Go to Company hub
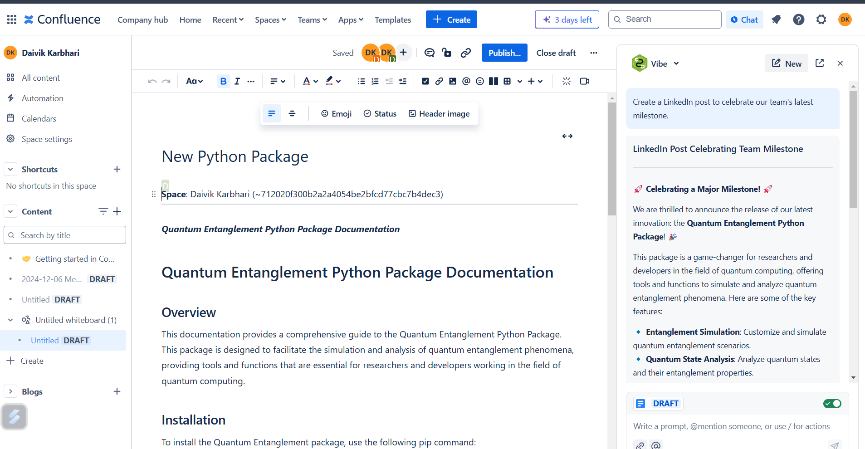Image resolution: width=865 pixels, height=449 pixels. [x=142, y=20]
